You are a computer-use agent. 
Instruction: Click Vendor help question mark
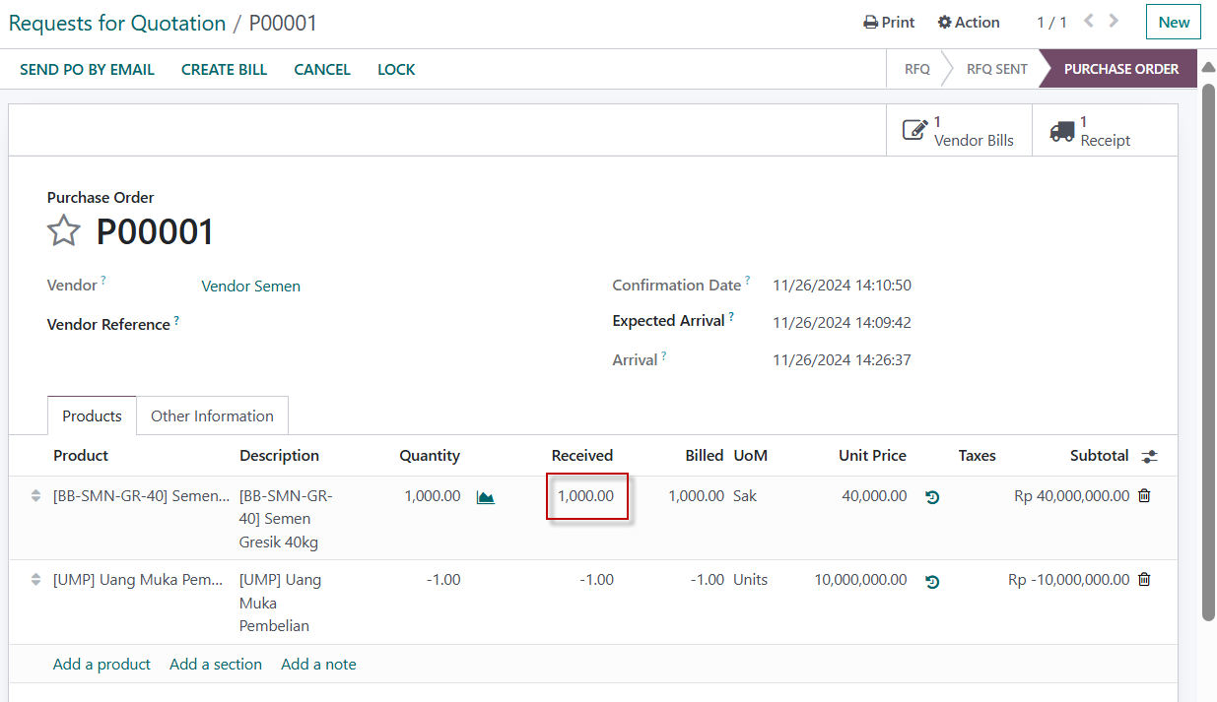tap(102, 281)
